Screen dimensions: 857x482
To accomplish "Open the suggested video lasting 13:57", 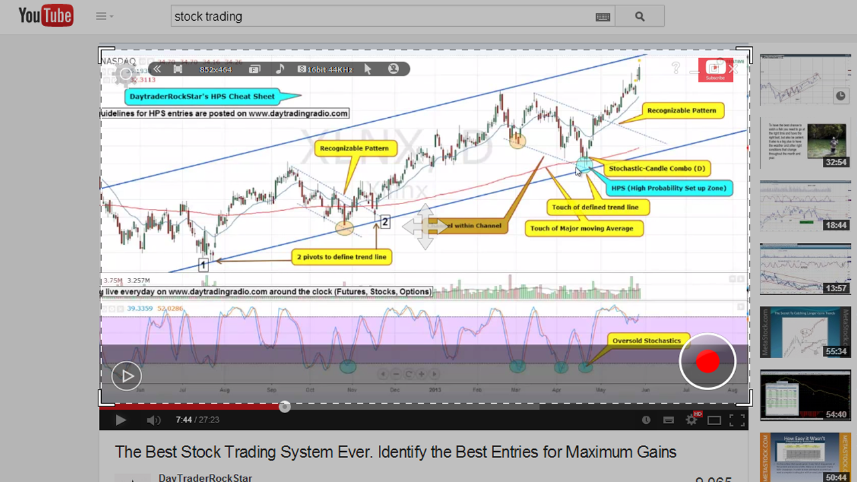I will click(805, 269).
